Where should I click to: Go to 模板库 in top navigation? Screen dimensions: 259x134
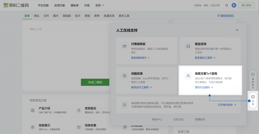click(74, 5)
